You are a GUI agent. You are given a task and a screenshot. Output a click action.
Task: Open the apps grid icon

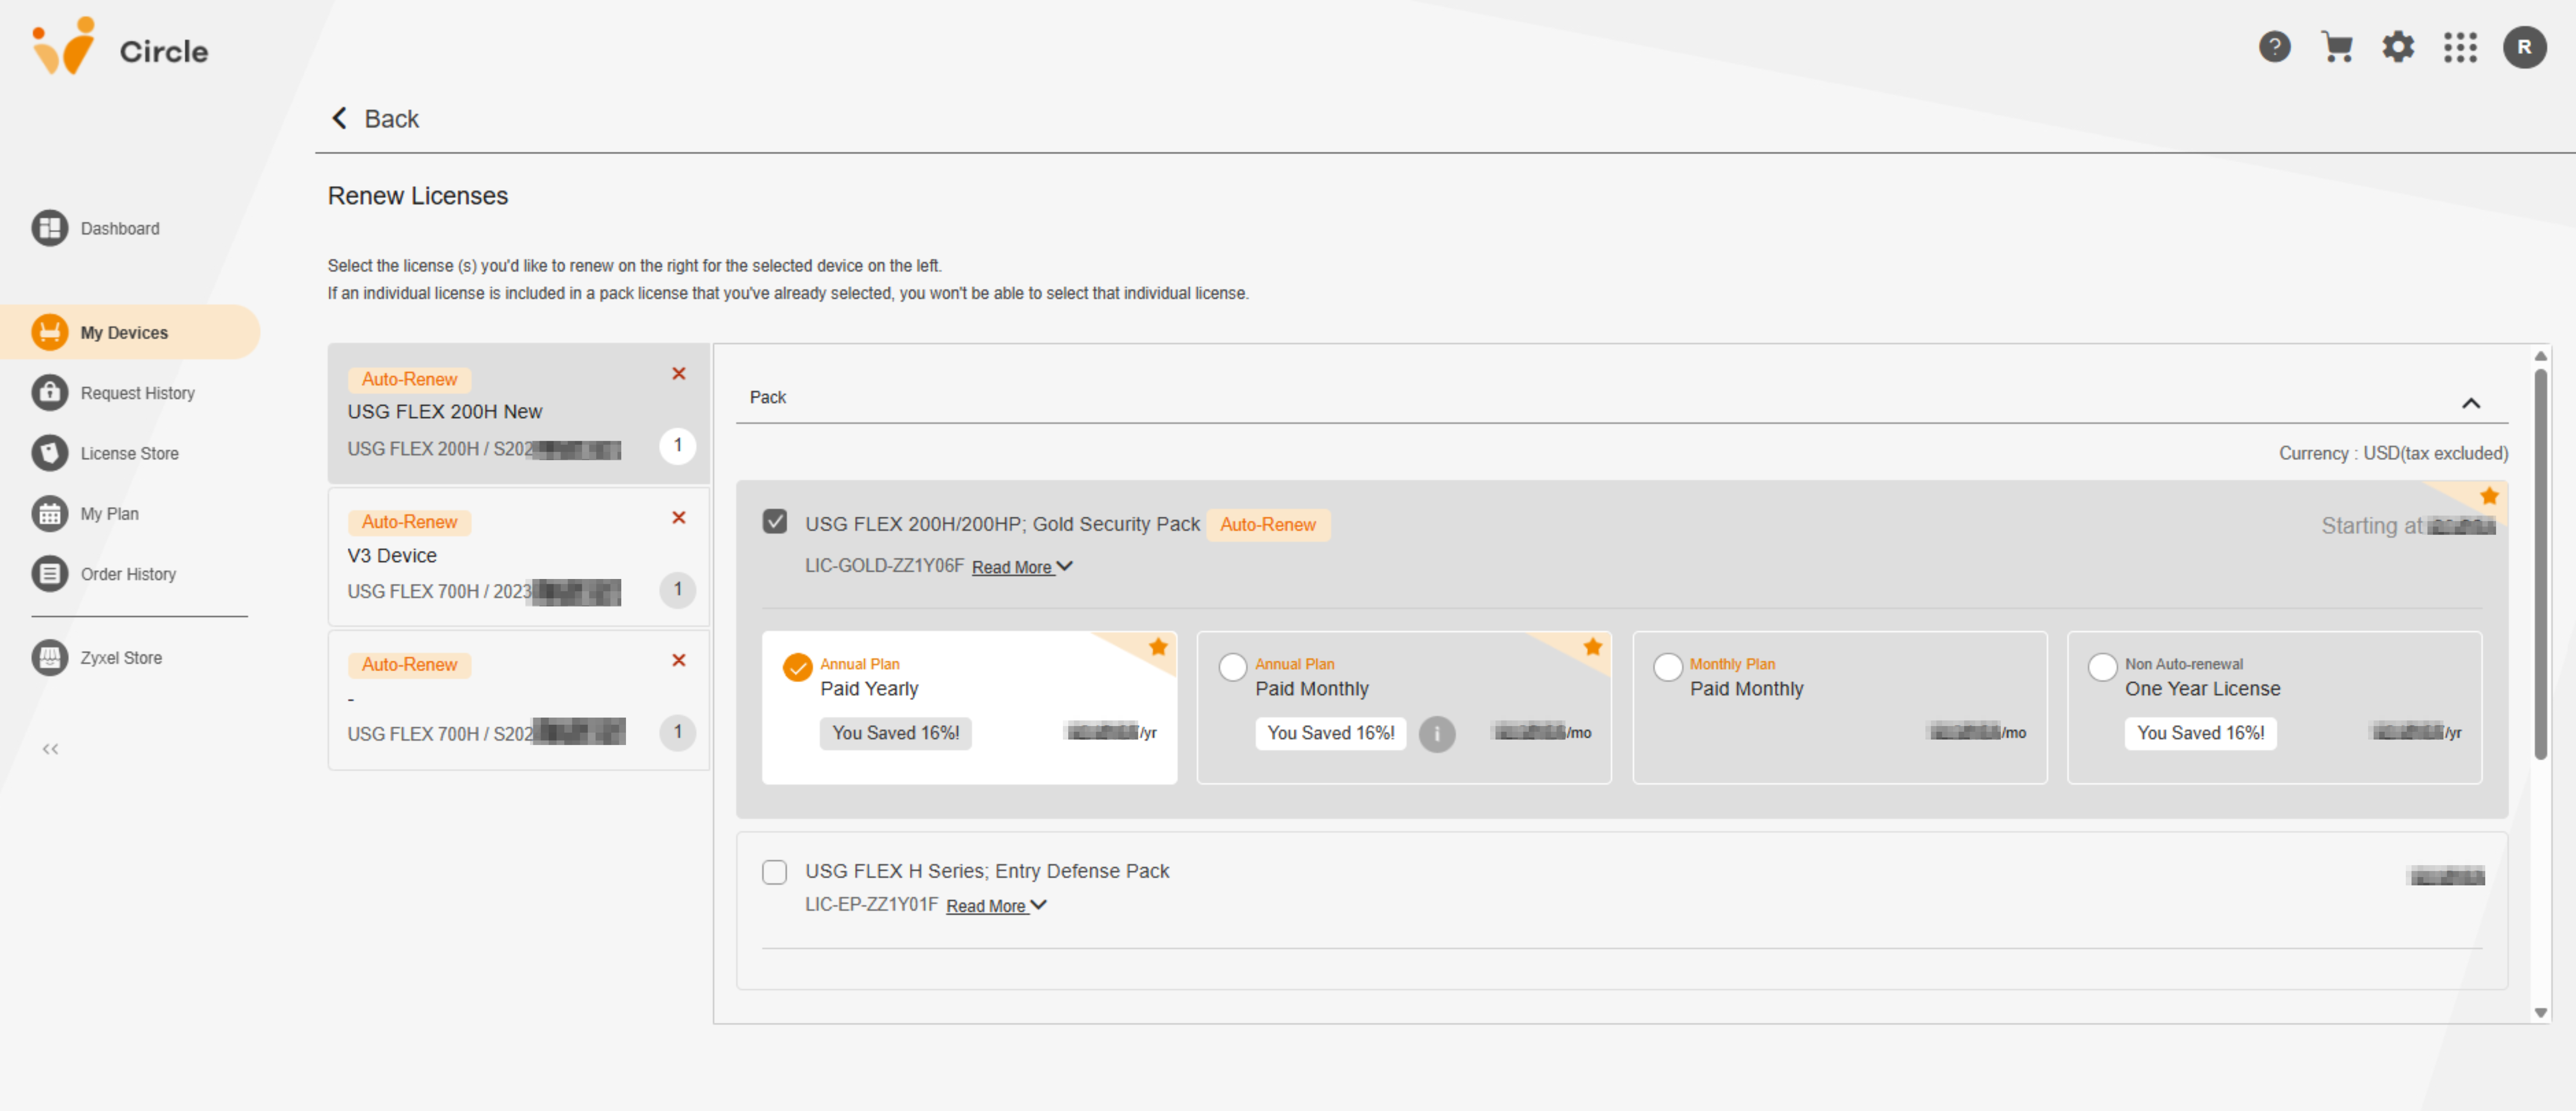(2460, 47)
